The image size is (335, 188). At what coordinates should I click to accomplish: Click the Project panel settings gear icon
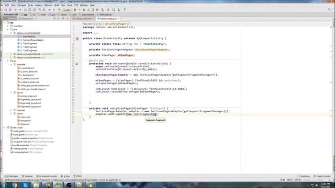tap(63, 19)
